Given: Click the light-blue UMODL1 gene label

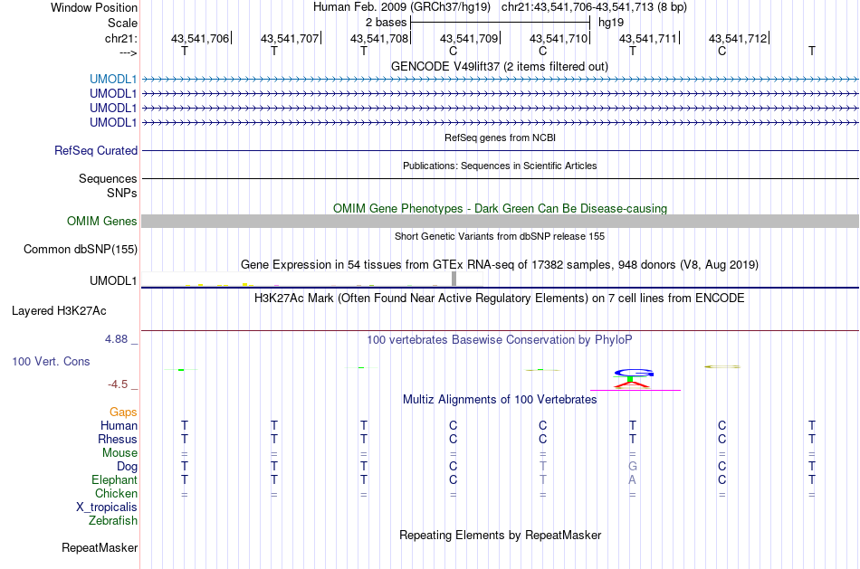Looking at the screenshot, I should click(113, 80).
